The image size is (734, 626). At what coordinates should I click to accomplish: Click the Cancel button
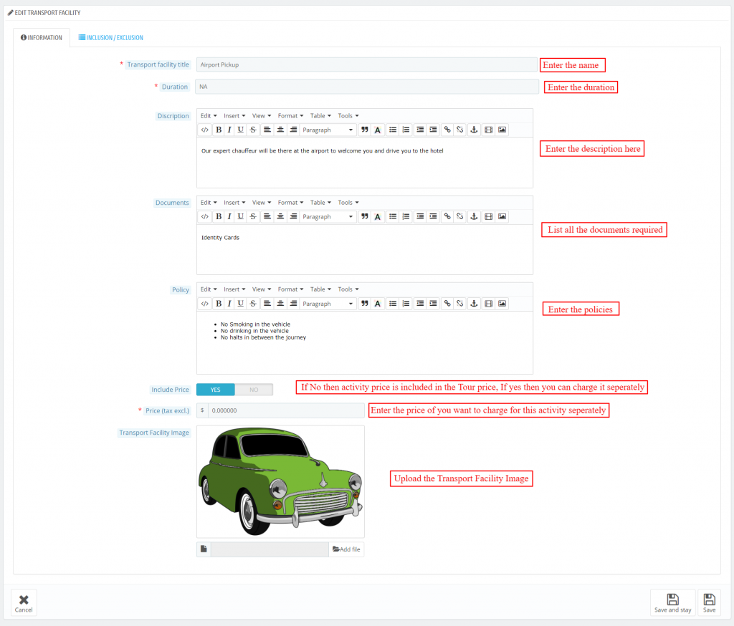coord(24,602)
